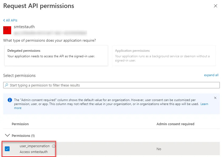The image size is (223, 157).
Task: Select the Application permissions card
Action: 164,55
